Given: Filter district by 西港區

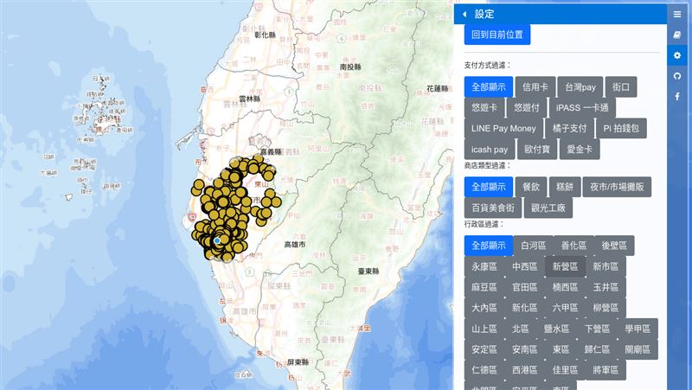Looking at the screenshot, I should (x=525, y=370).
